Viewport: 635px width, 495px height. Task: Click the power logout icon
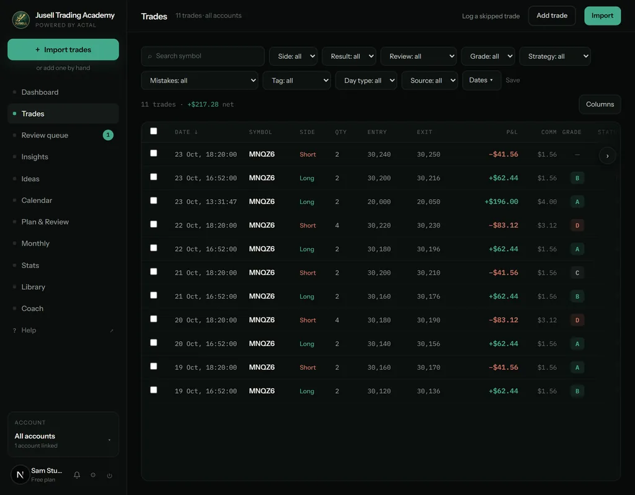109,475
